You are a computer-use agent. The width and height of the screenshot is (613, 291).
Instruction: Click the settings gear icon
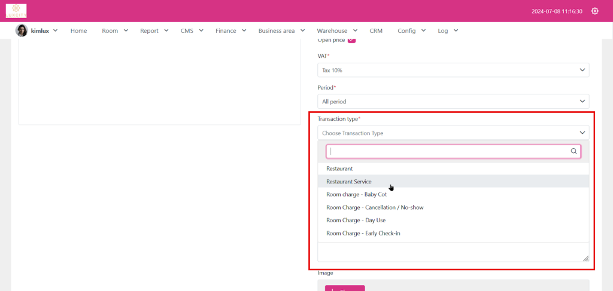coord(594,11)
